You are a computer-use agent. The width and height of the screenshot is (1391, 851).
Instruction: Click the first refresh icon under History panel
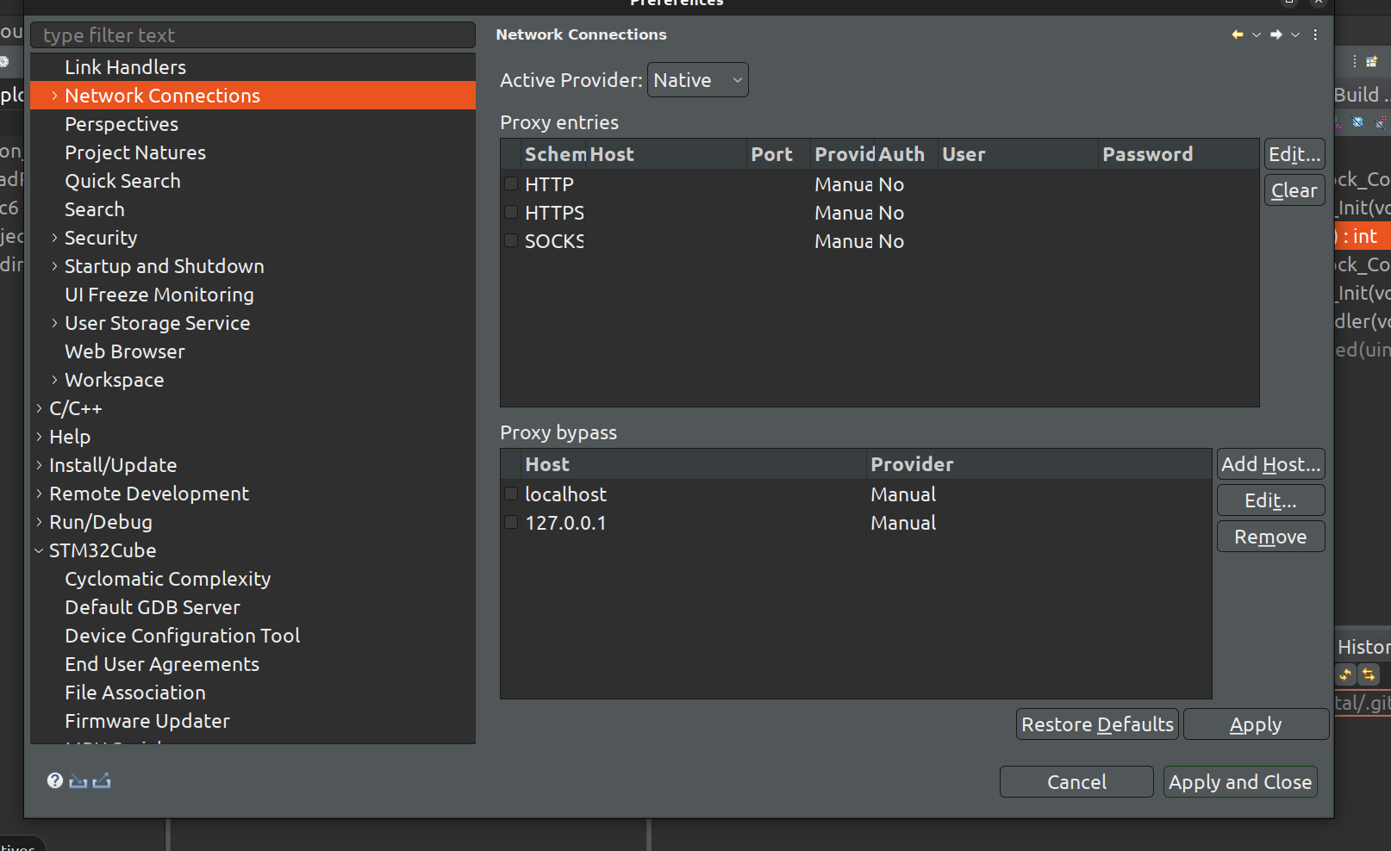1346,675
